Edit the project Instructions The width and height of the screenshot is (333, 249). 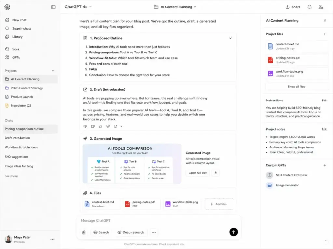point(324,101)
